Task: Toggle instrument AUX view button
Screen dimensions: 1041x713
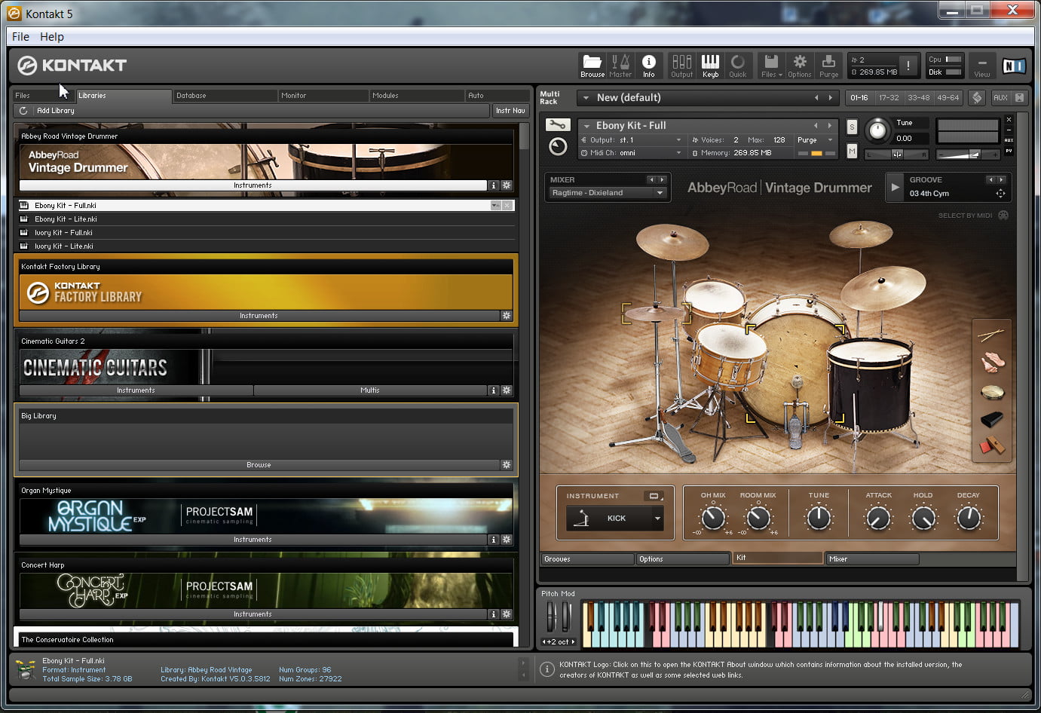Action: (1009, 140)
